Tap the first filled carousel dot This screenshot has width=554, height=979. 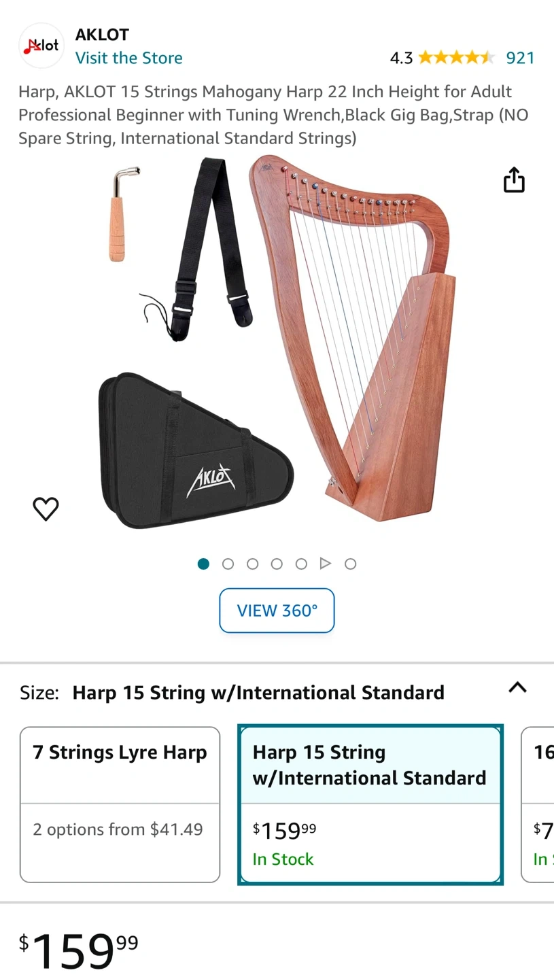point(203,564)
